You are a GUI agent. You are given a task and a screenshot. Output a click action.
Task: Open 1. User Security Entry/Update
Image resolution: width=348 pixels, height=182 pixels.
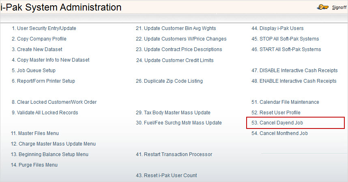coord(44,28)
